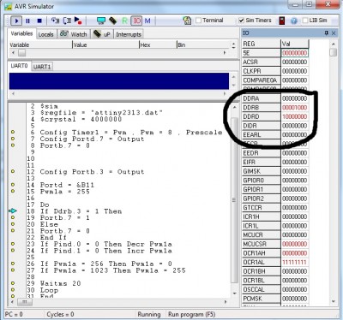
Task: Click the variables list scroll right arrow
Action: [225, 53]
